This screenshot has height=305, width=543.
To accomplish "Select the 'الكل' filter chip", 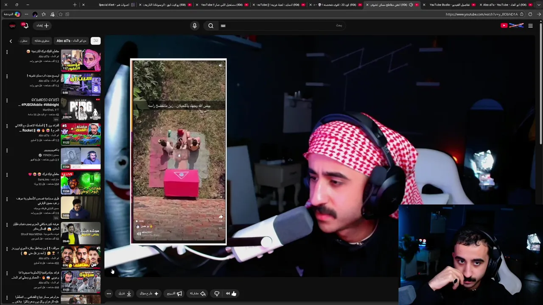I will pyautogui.click(x=95, y=41).
